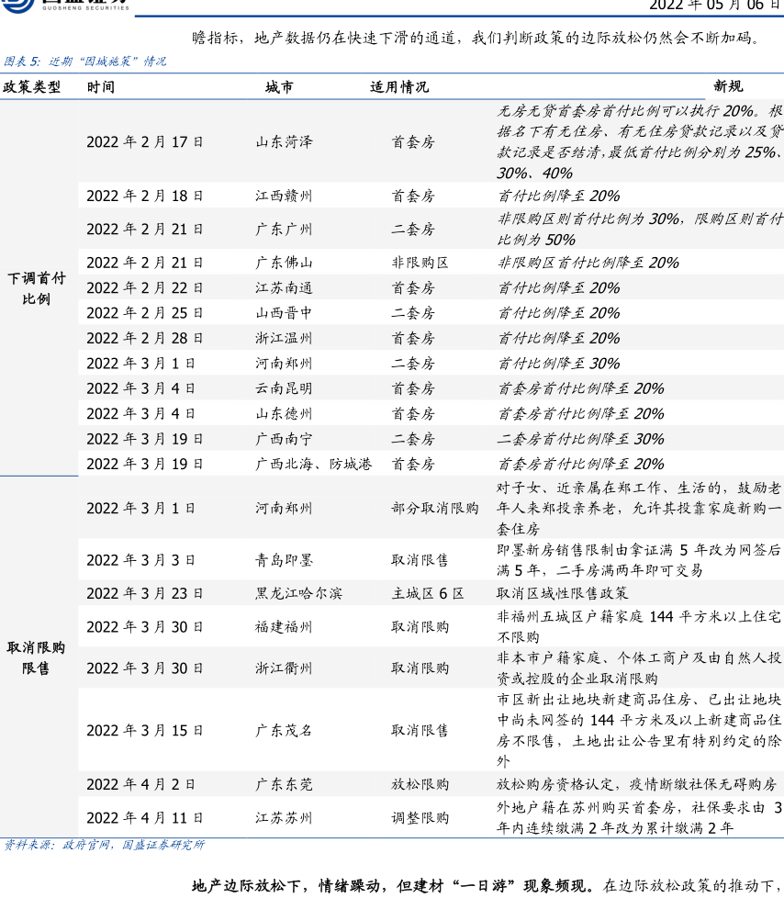Click the '部分取消限购' cell
The width and height of the screenshot is (784, 898).
[x=434, y=509]
